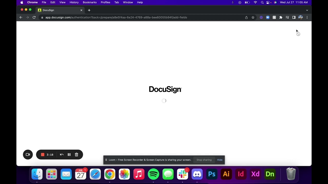Open a new tab
328x184 pixels.
[89, 10]
